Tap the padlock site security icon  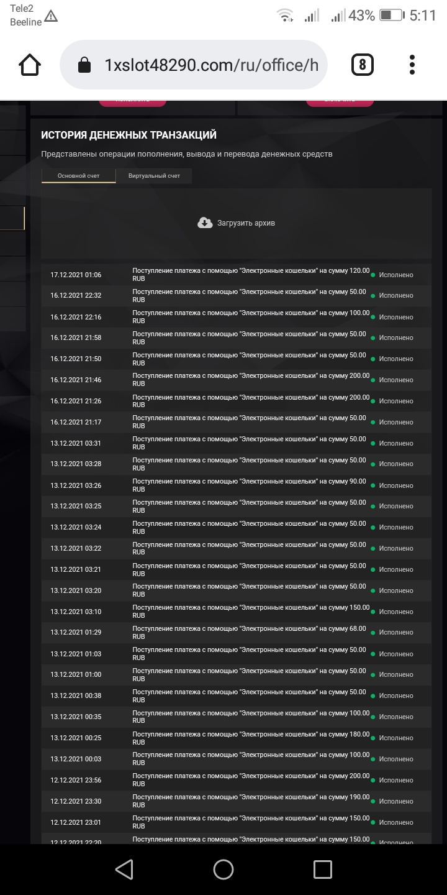tap(84, 65)
